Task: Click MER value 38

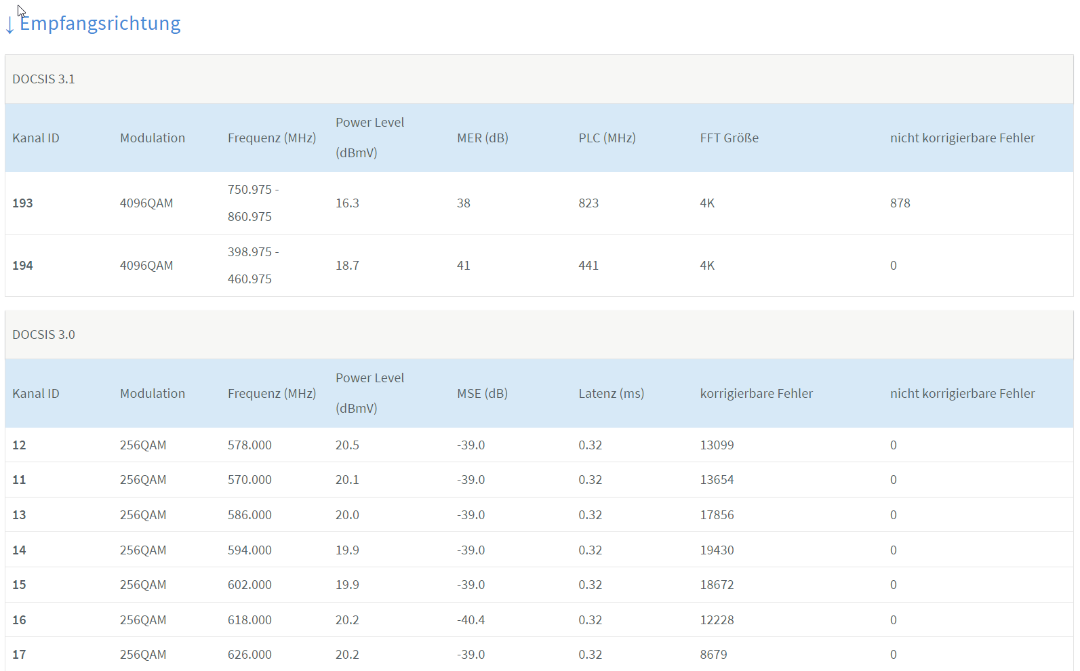Action: [464, 203]
